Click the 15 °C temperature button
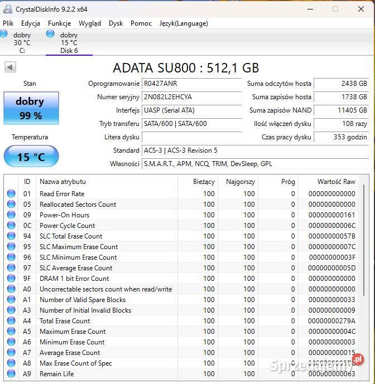 pos(31,157)
